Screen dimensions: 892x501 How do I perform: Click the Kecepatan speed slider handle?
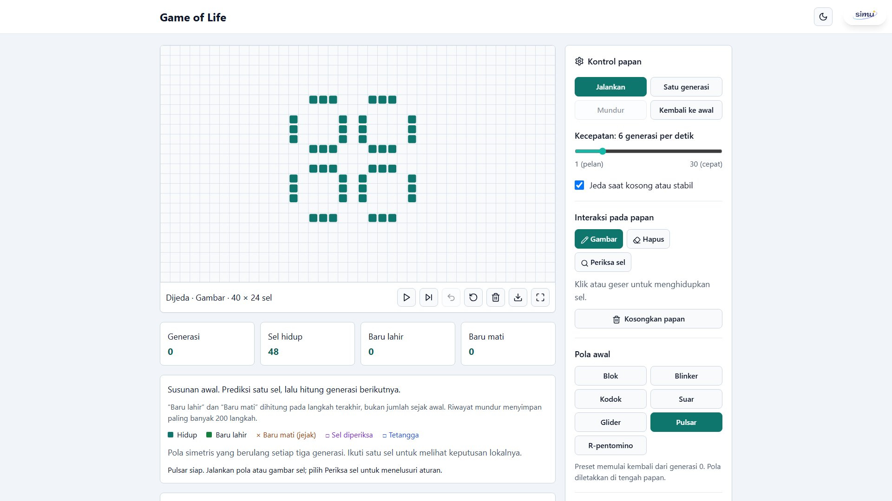(x=603, y=151)
